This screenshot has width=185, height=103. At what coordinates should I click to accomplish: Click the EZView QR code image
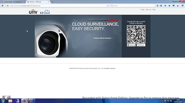136,34
